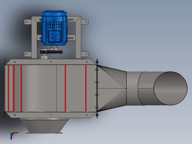Pick the black drive belt below the motor
The image size is (192, 144).
51,52
